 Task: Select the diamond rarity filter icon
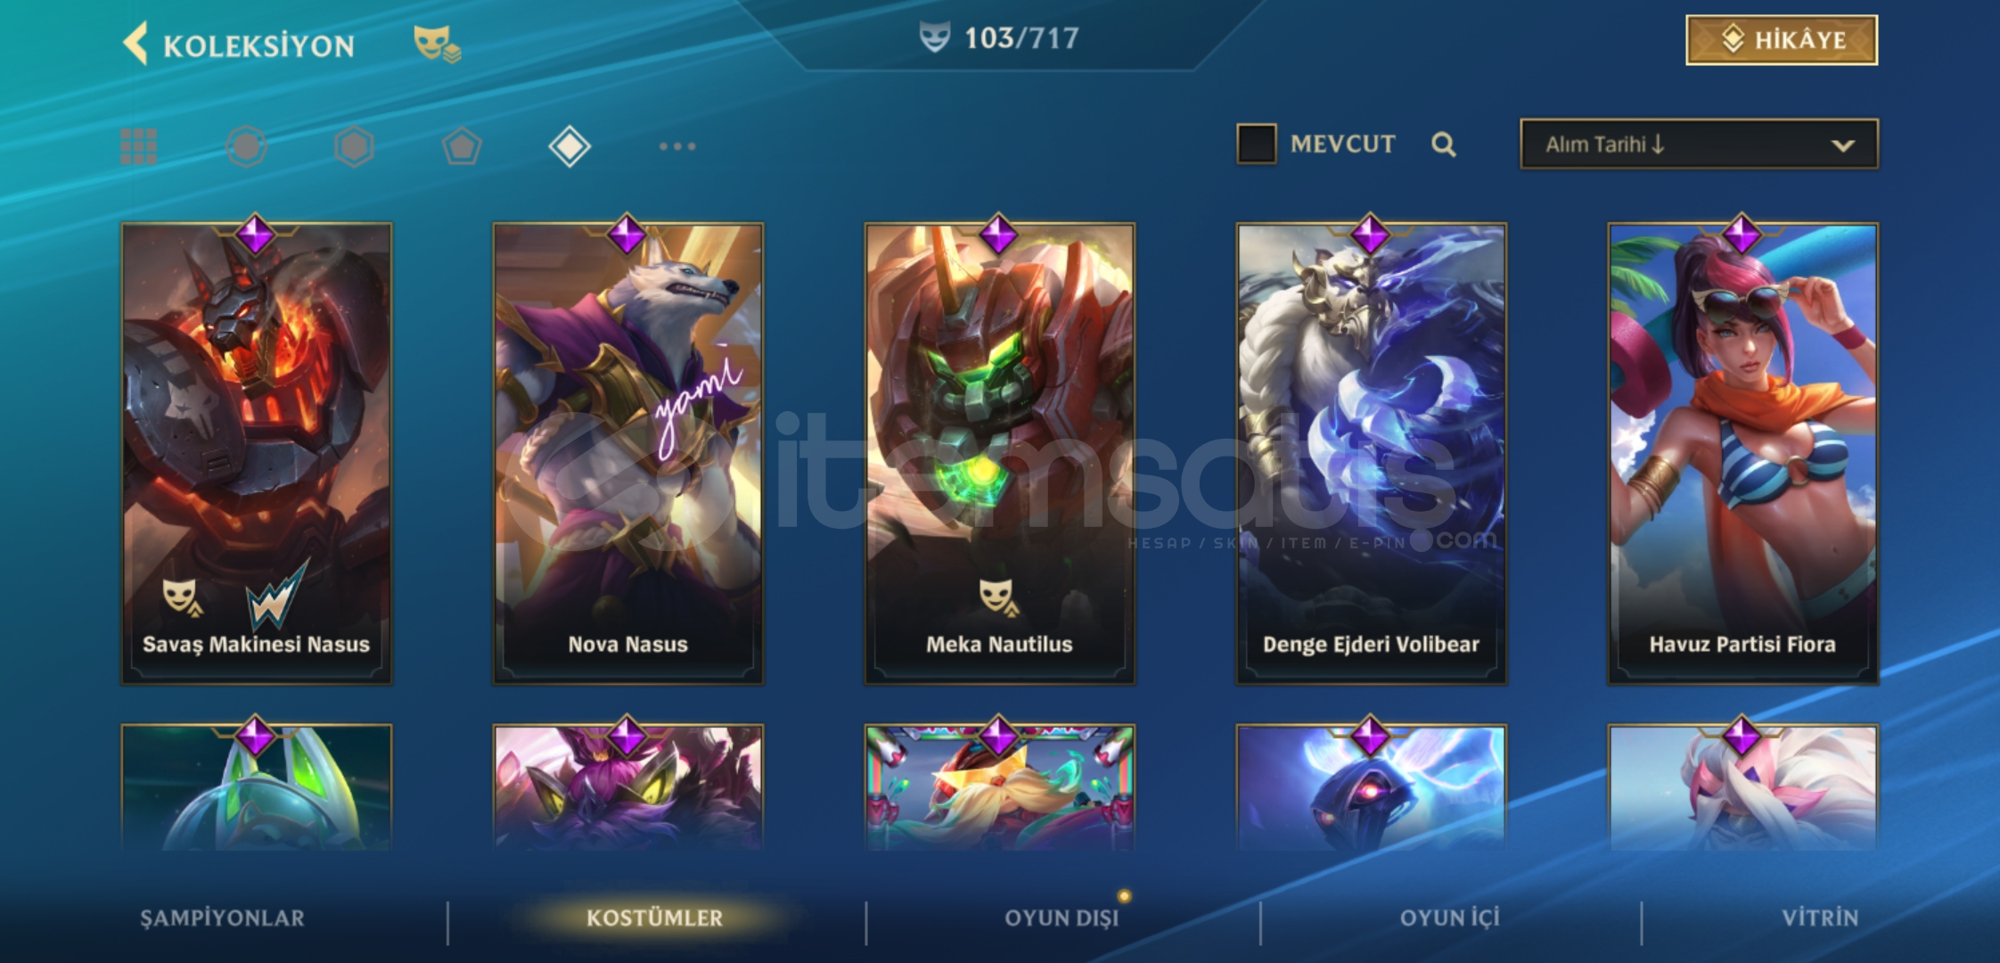tap(570, 146)
